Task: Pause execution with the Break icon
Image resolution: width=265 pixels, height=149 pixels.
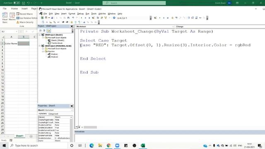Action: pos(85,18)
